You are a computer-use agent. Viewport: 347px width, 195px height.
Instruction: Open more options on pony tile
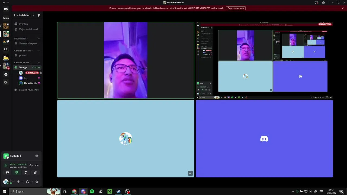pyautogui.click(x=190, y=173)
